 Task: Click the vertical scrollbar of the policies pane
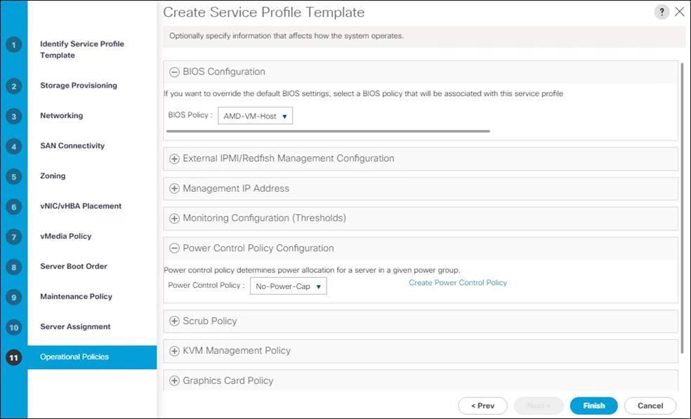[x=682, y=207]
